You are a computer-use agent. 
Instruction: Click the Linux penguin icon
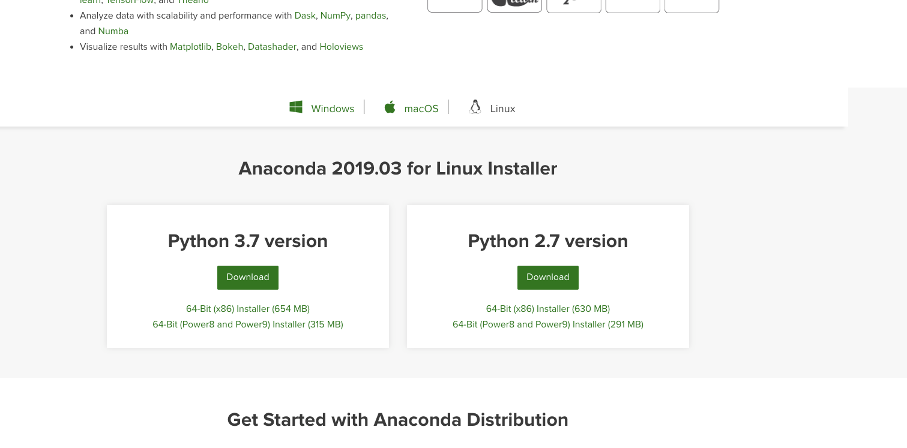(475, 107)
